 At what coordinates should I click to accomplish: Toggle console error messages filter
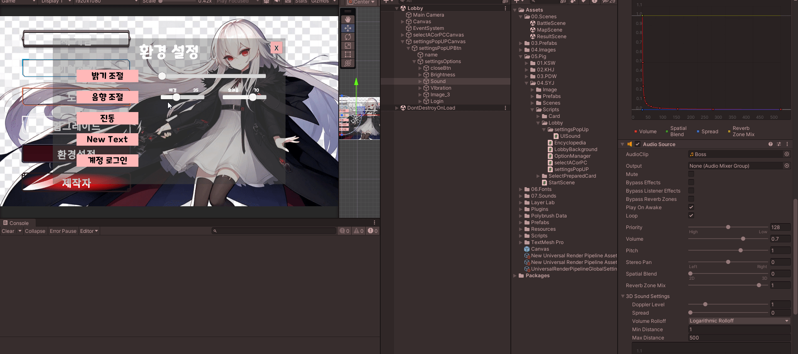pyautogui.click(x=373, y=231)
